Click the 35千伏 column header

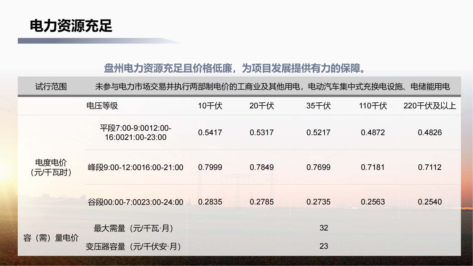tap(318, 106)
